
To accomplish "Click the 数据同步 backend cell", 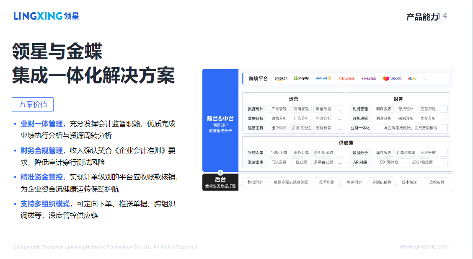I will 255,182.
